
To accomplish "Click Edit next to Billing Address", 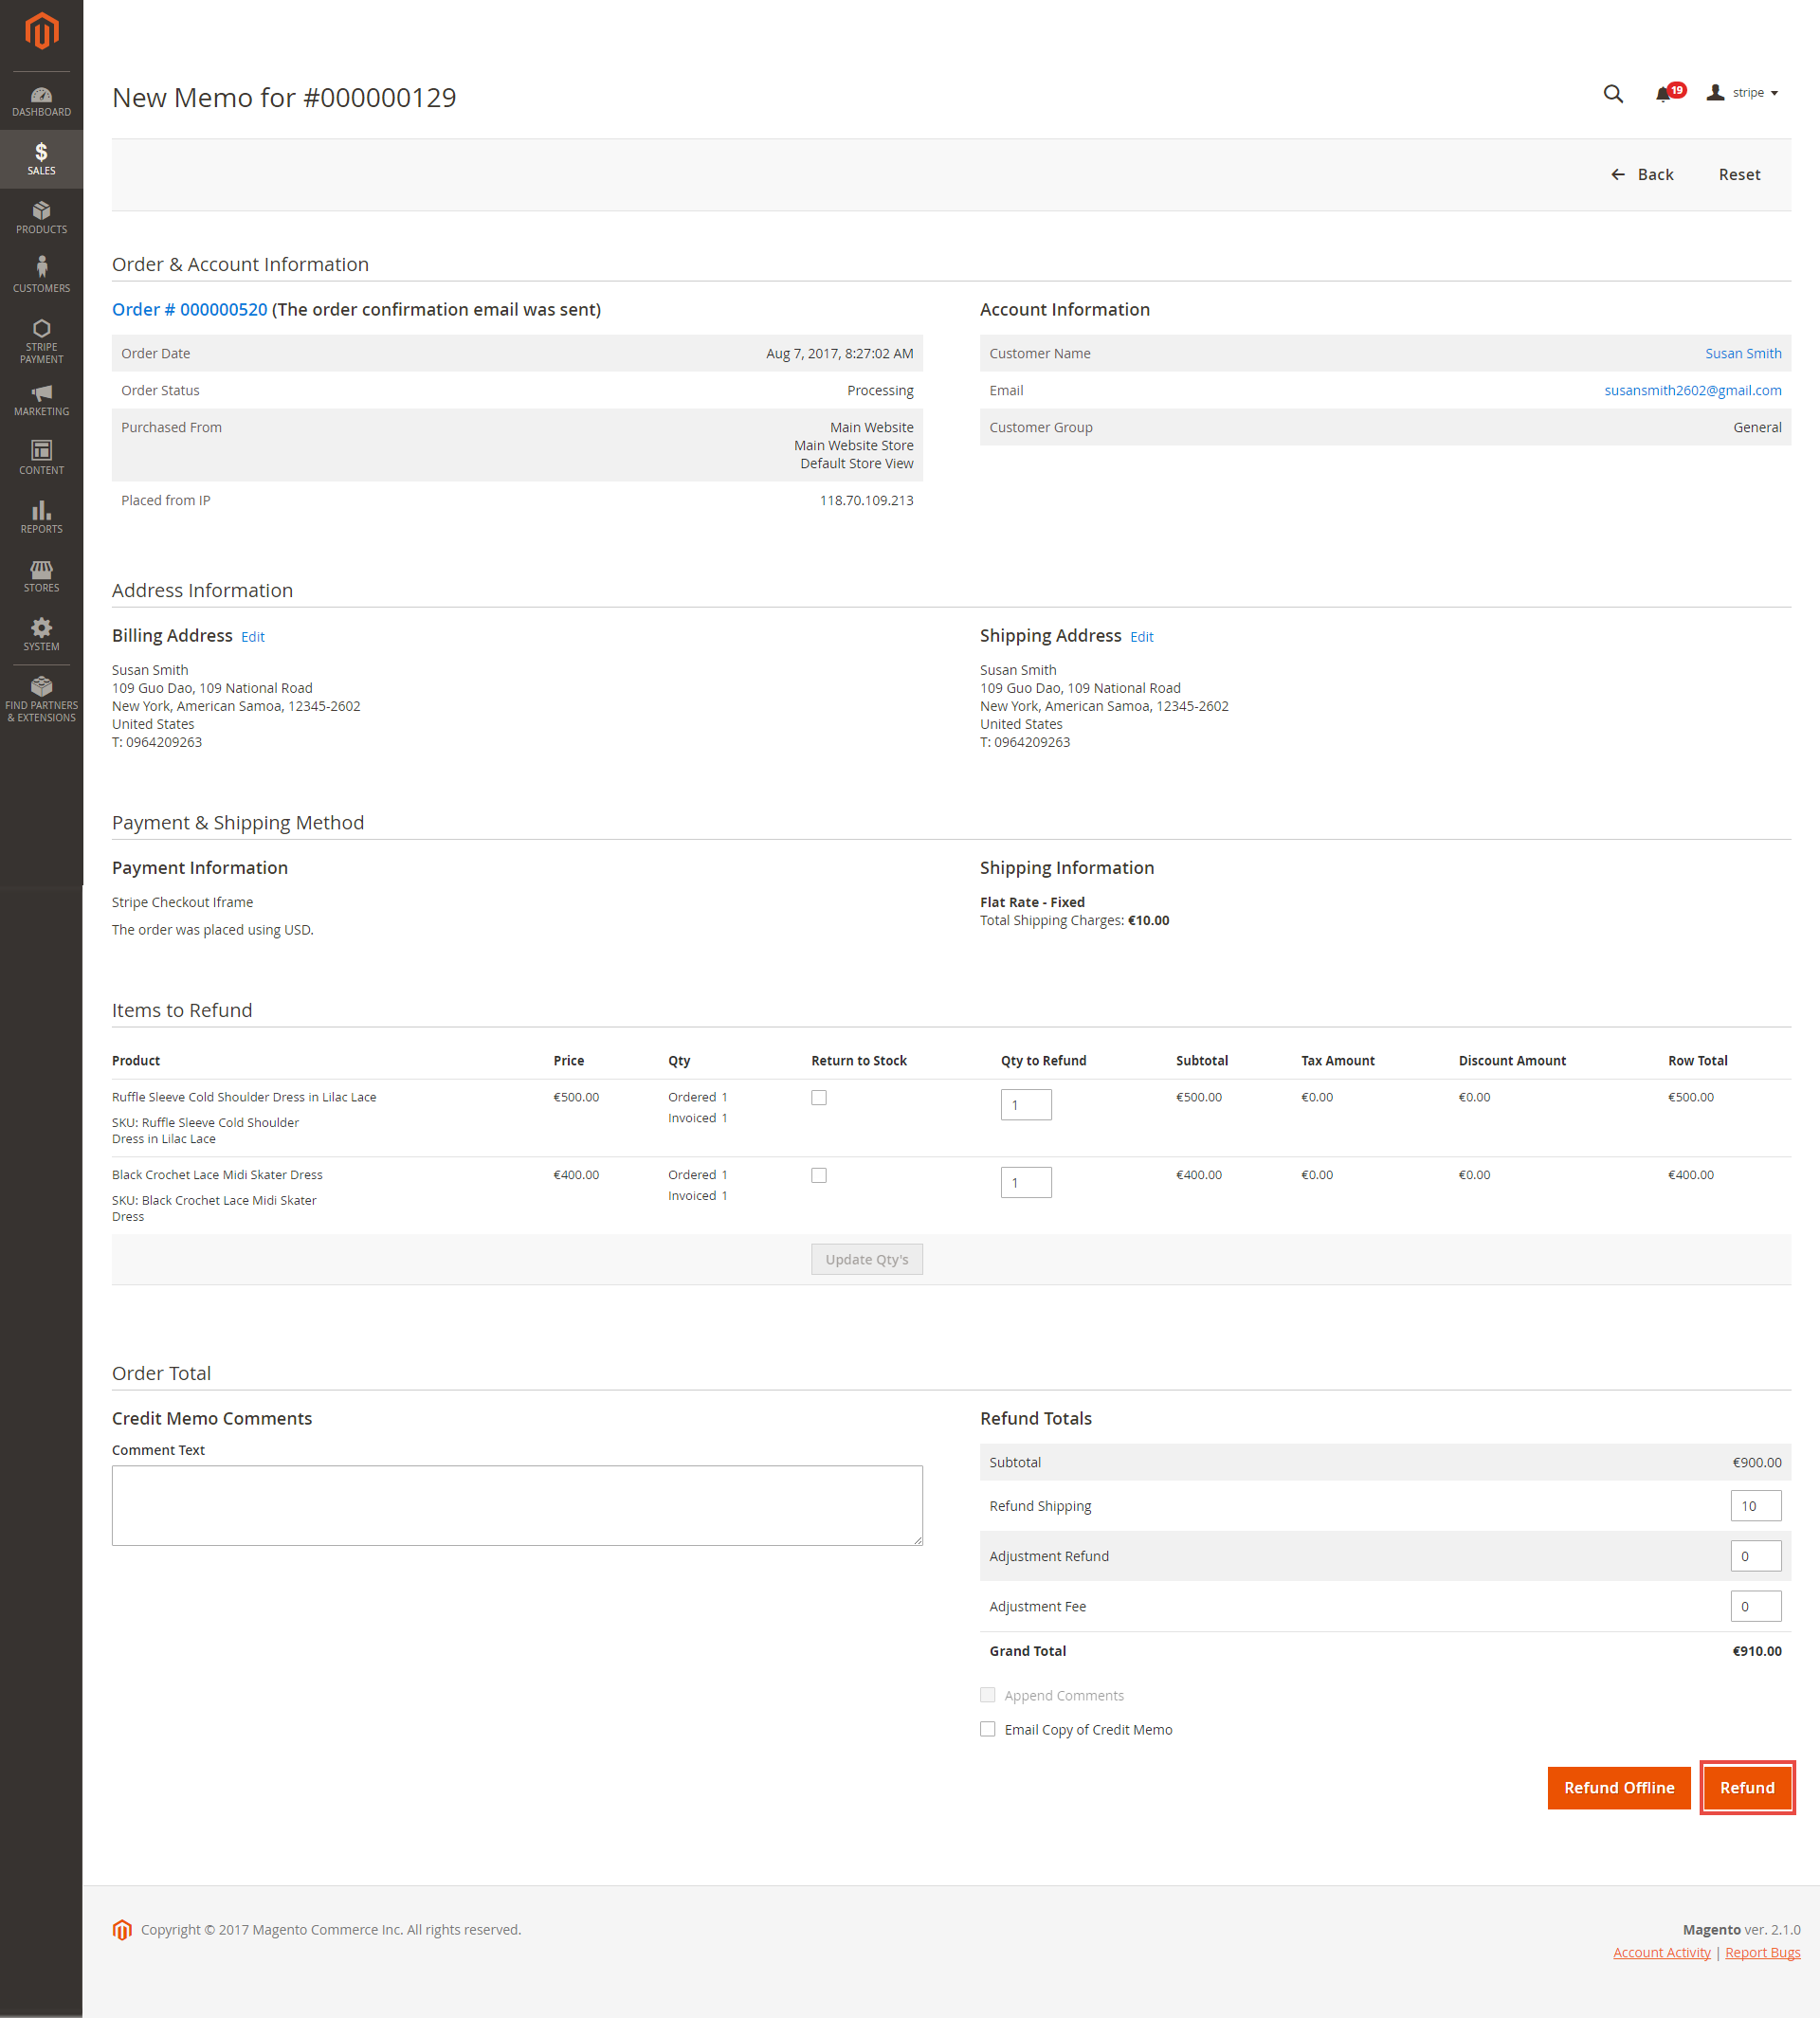I will point(253,637).
